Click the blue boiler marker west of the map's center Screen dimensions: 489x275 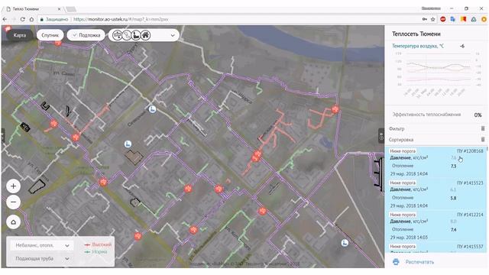tap(128, 144)
